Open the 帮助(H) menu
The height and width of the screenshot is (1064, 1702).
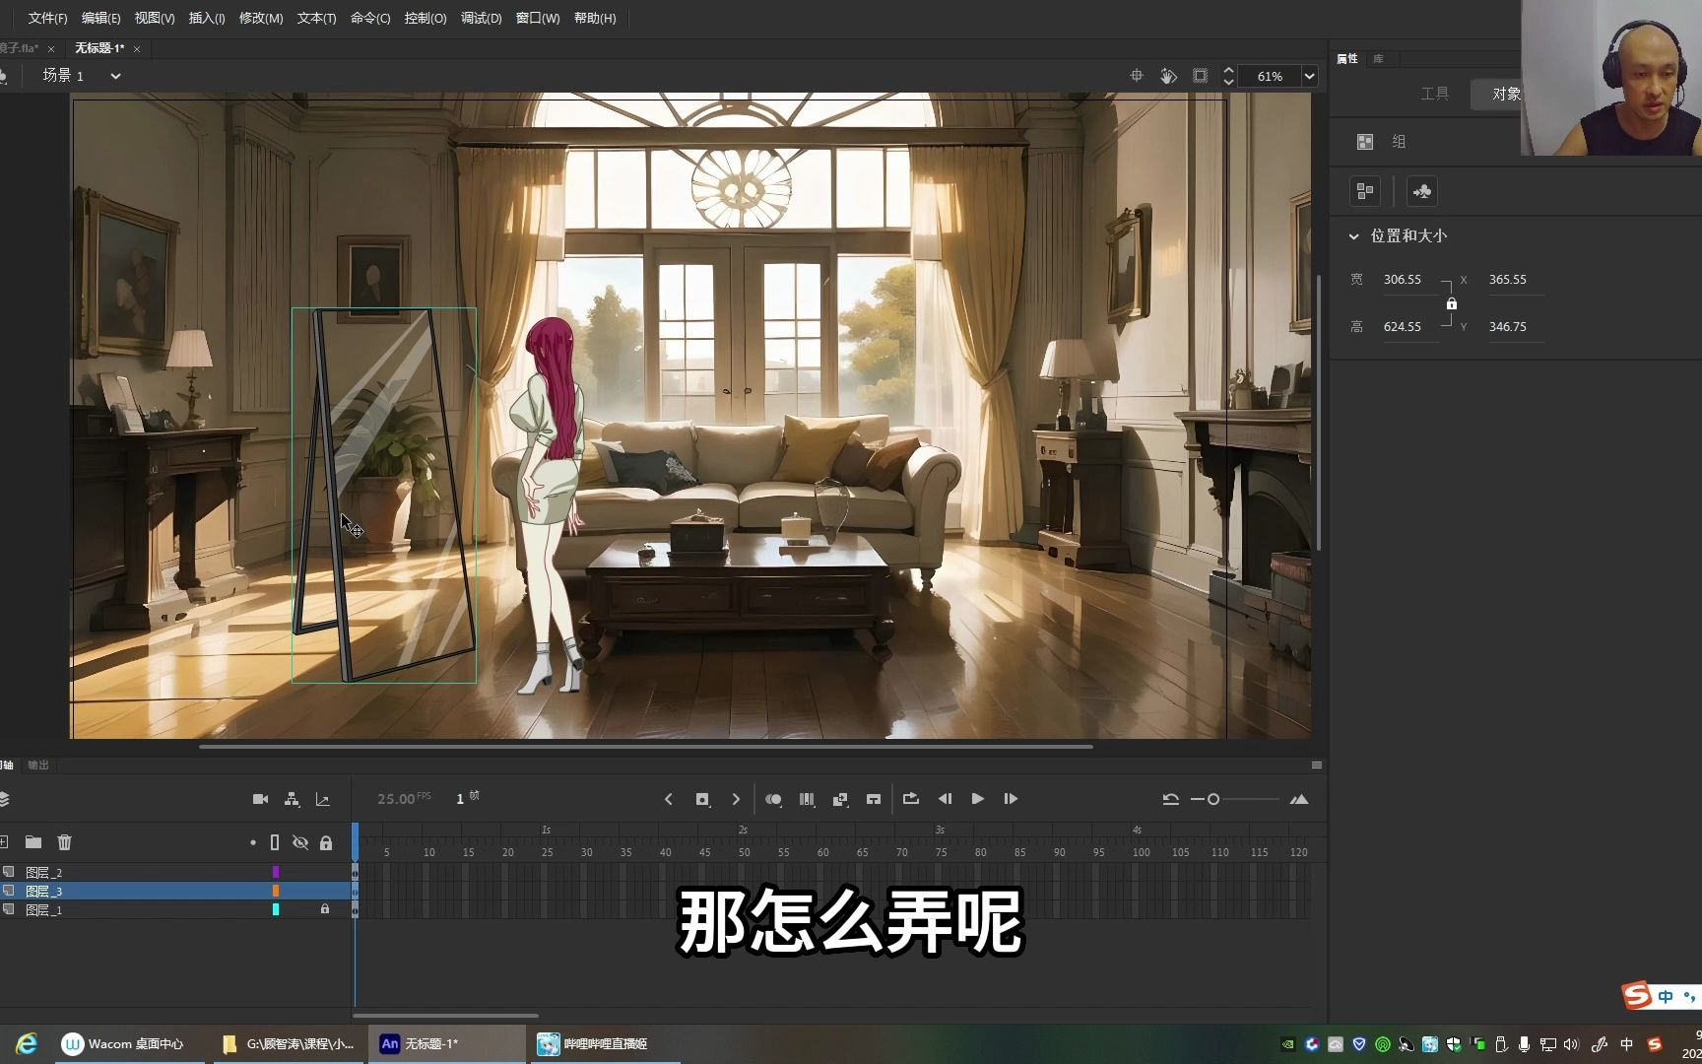[x=595, y=18]
